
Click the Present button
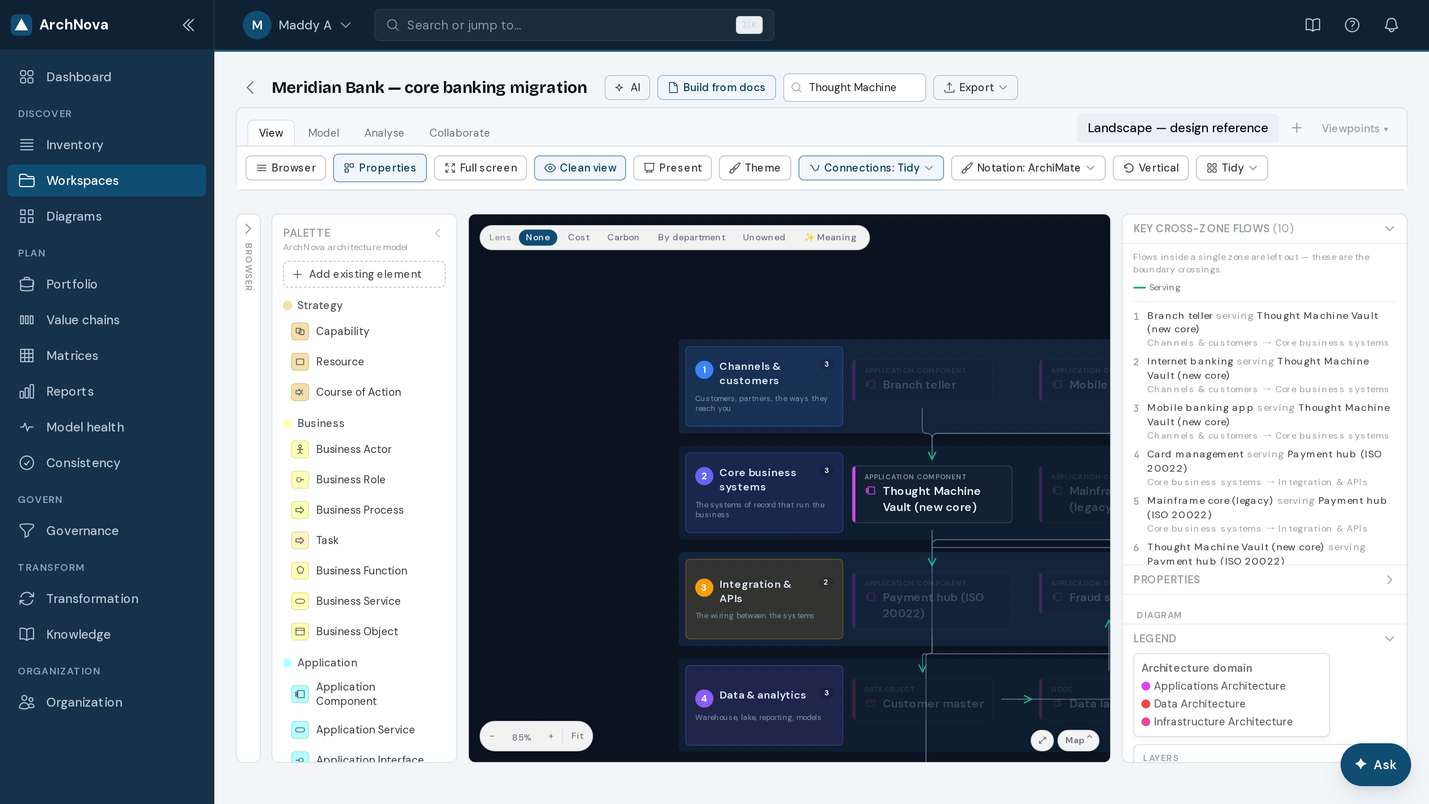point(673,168)
